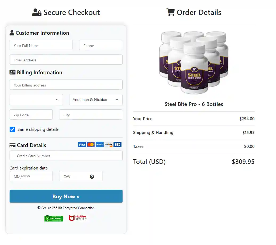This screenshot has height=245, width=276.
Task: Open the empty country dropdown
Action: tap(36, 100)
